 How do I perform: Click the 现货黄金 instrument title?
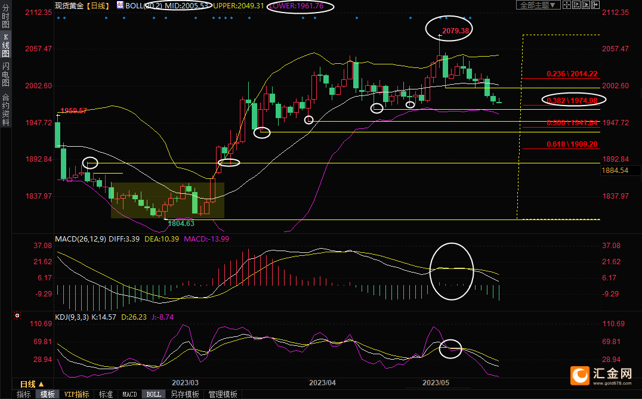(x=69, y=5)
